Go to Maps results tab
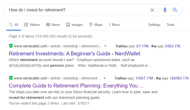The image size is (190, 110). click(96, 25)
